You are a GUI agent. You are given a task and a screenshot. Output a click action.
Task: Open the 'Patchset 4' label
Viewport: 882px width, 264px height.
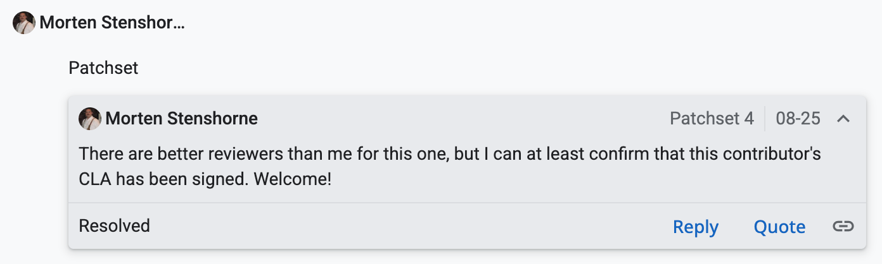pos(712,119)
